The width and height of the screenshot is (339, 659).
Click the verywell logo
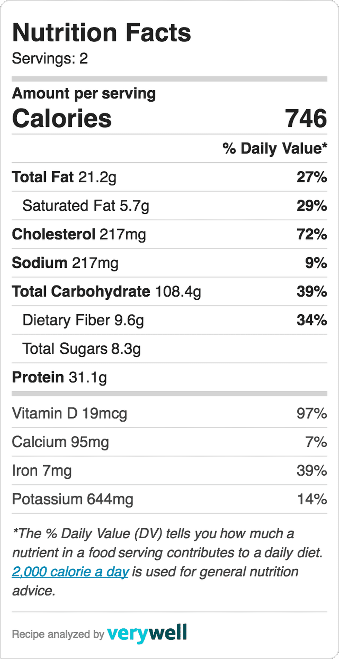pos(147,634)
